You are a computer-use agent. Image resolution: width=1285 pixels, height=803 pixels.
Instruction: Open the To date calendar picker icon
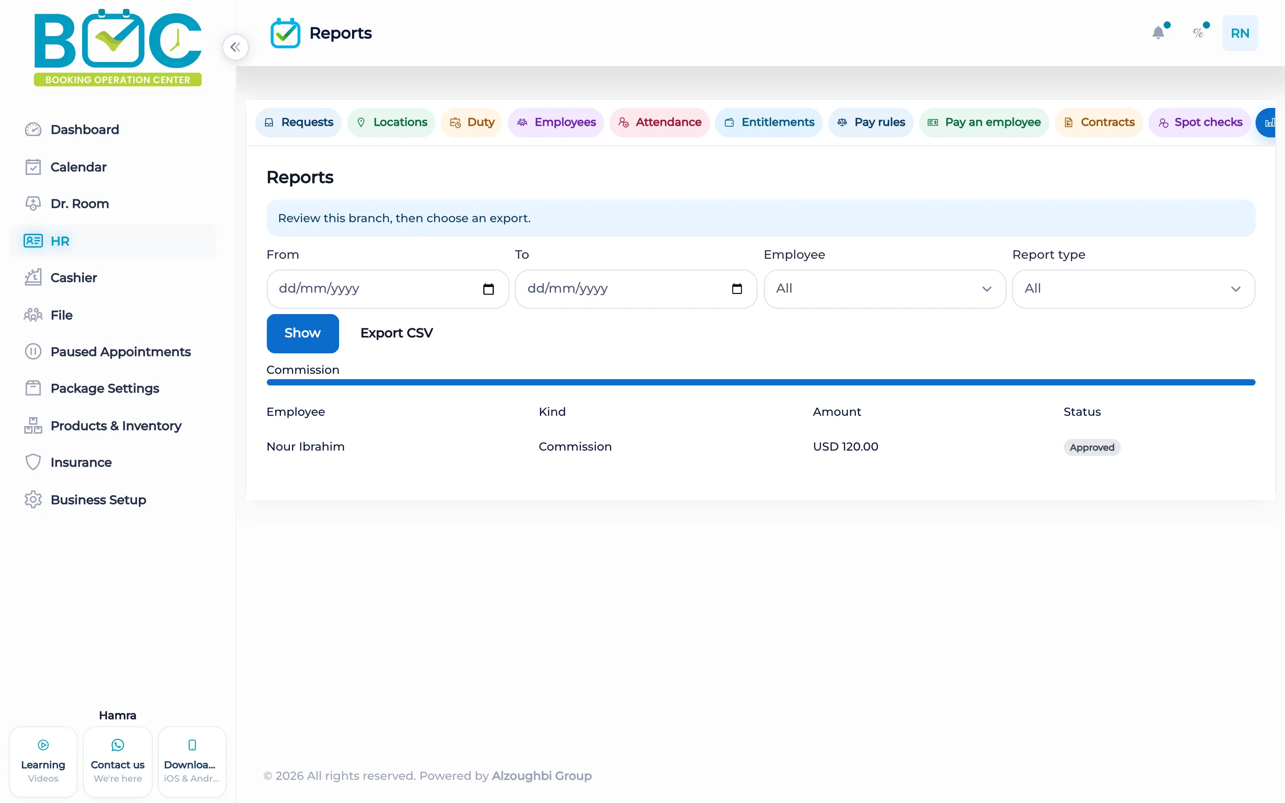[737, 289]
